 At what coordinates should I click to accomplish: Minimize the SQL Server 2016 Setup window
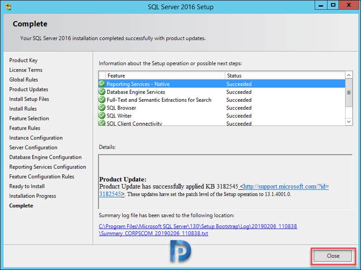click(x=321, y=5)
